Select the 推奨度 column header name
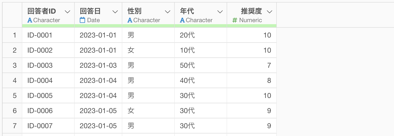 pyautogui.click(x=251, y=11)
